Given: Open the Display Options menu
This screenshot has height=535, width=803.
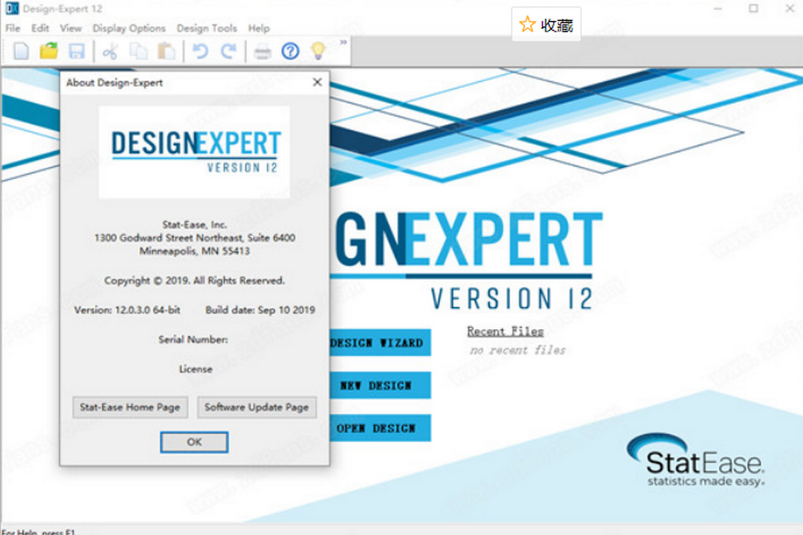Looking at the screenshot, I should coord(128,28).
